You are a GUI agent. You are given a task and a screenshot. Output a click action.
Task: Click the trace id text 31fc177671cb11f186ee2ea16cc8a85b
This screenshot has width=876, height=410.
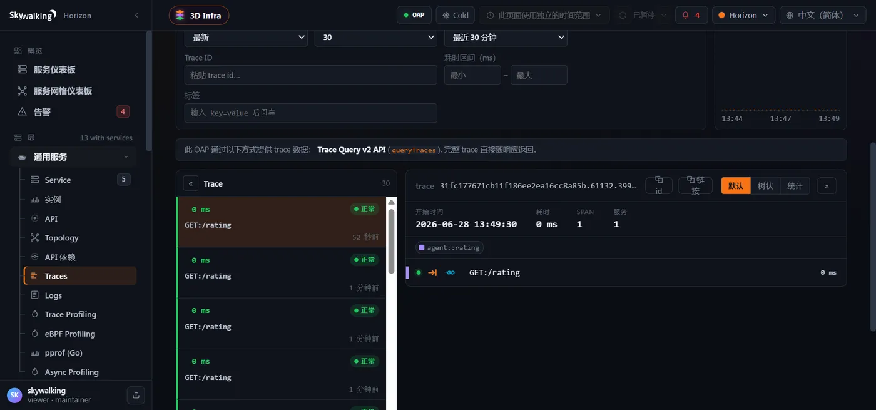click(x=538, y=186)
